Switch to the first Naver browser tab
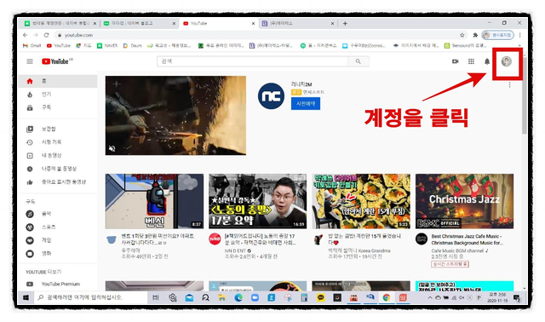545x322 pixels. click(59, 23)
